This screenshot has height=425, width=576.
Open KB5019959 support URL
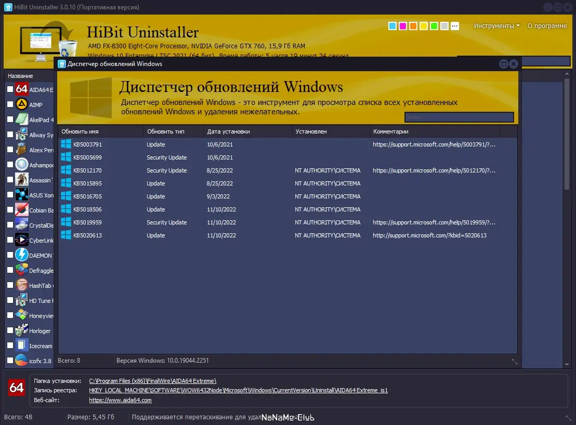[434, 222]
